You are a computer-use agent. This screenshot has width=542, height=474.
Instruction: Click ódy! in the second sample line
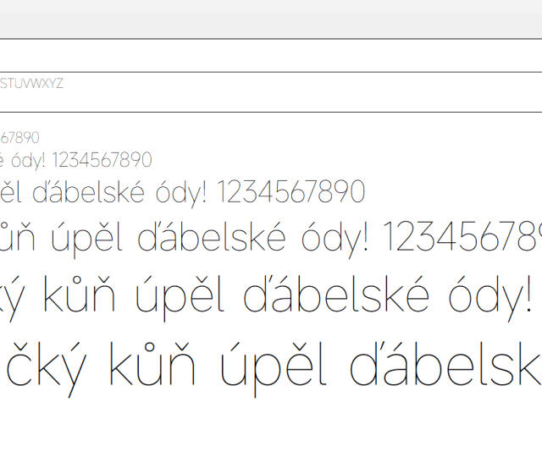tap(26, 160)
